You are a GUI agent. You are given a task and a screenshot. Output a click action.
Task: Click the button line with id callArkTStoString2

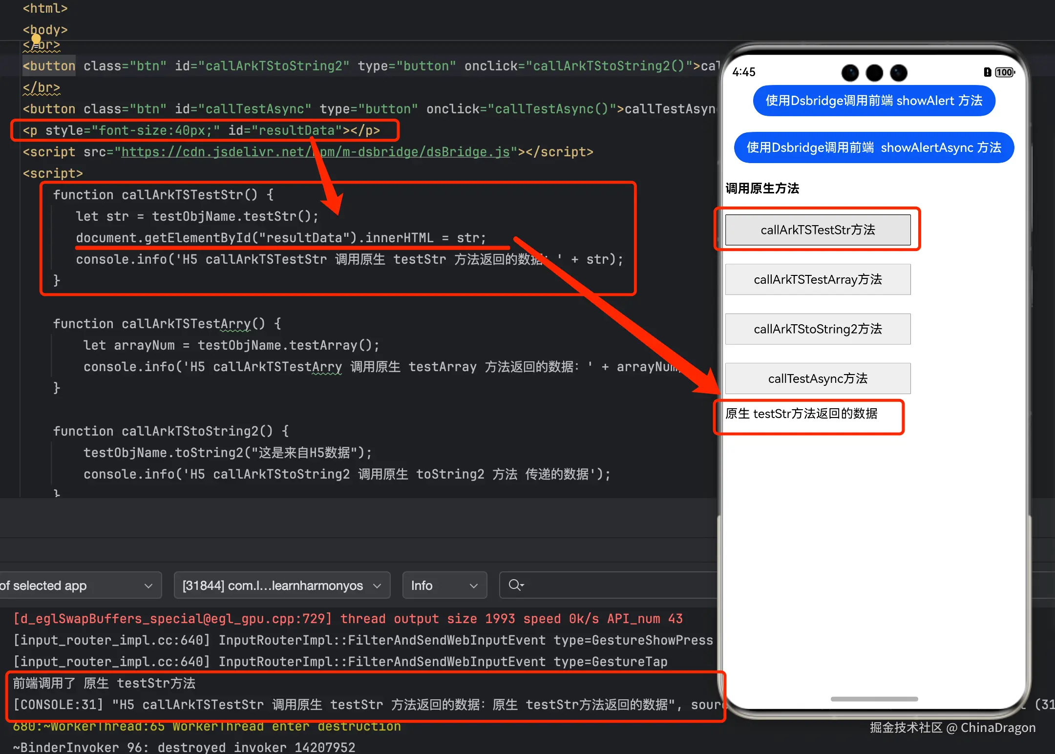(x=371, y=66)
